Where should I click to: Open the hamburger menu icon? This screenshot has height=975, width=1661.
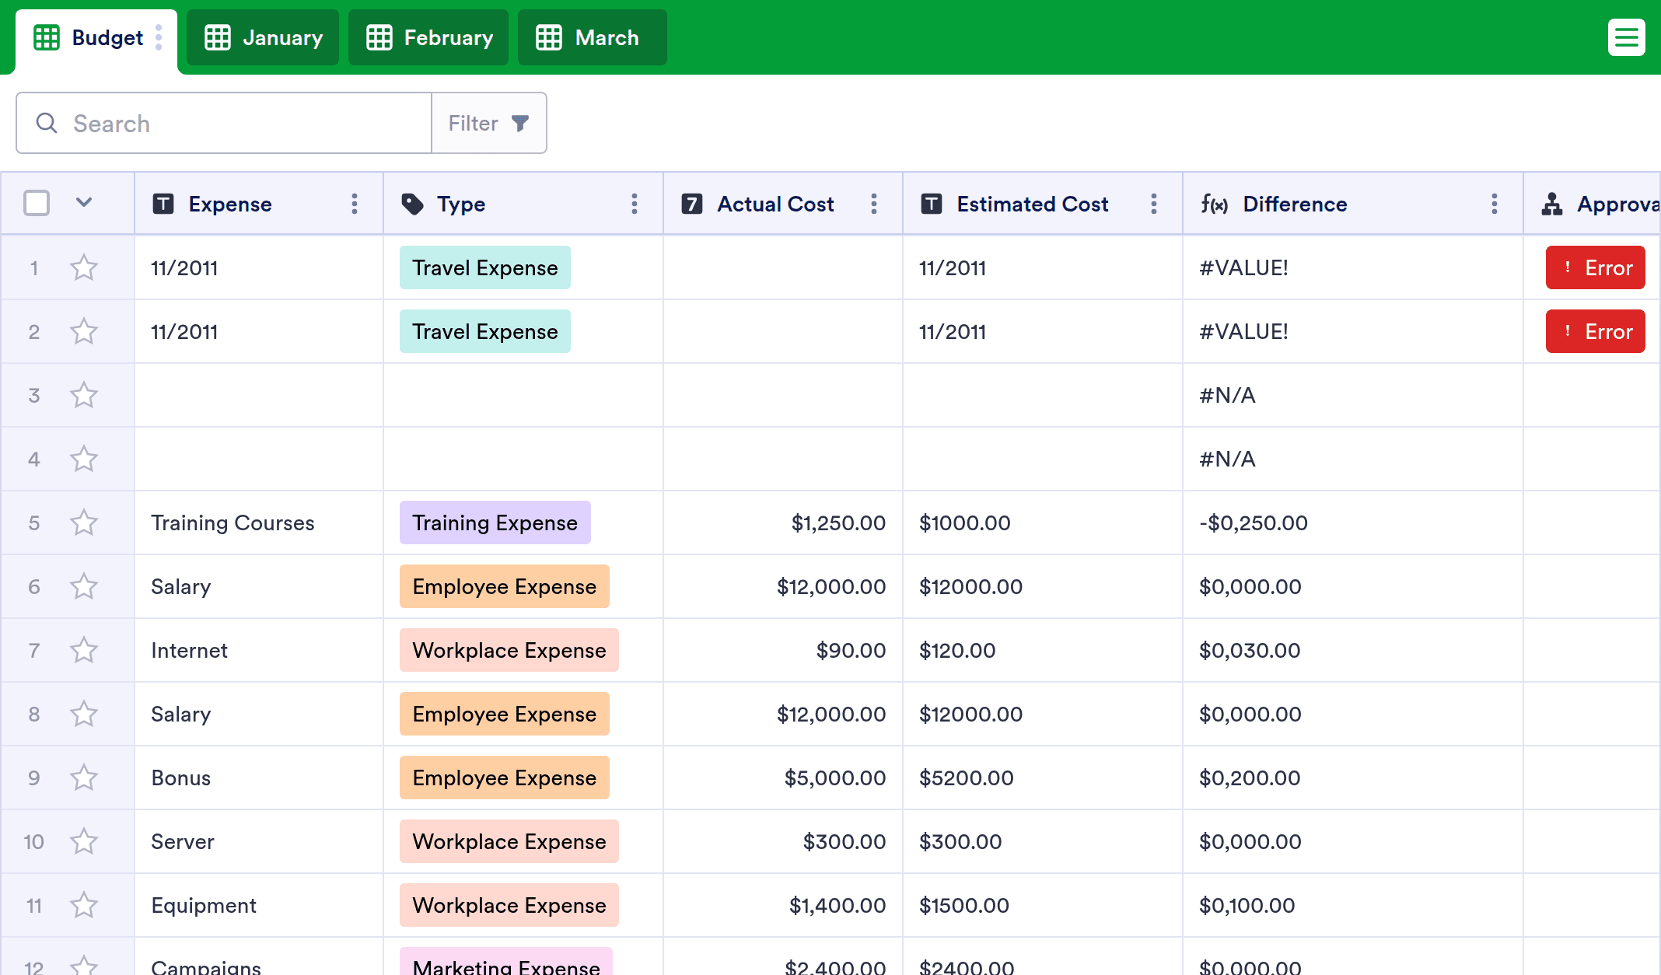[1626, 37]
